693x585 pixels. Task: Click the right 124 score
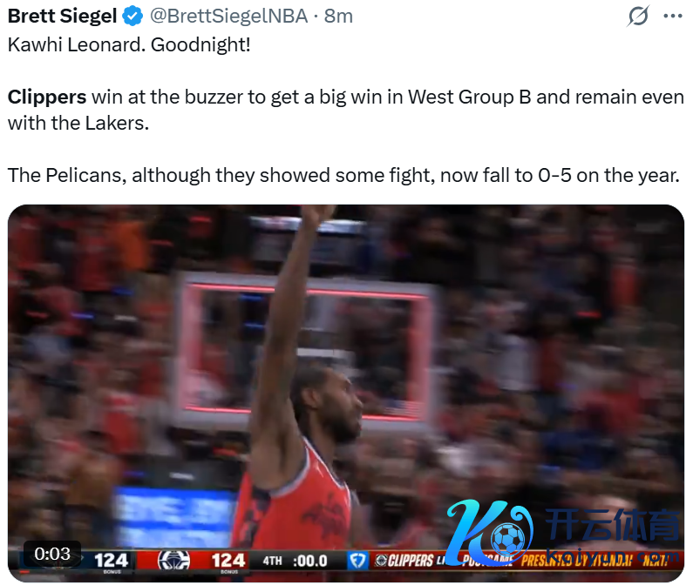coord(228,561)
